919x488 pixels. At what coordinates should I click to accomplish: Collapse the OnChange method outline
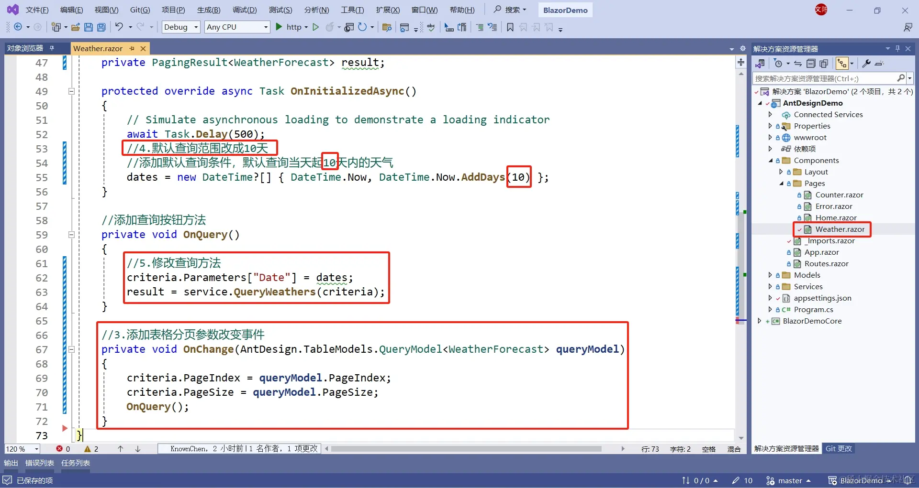(71, 349)
